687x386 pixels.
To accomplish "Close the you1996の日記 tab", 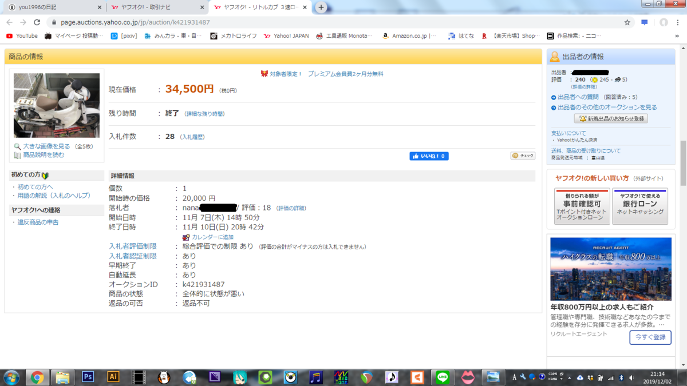I will click(99, 7).
